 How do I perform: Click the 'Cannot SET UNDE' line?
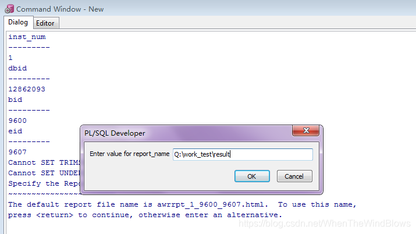(44, 173)
